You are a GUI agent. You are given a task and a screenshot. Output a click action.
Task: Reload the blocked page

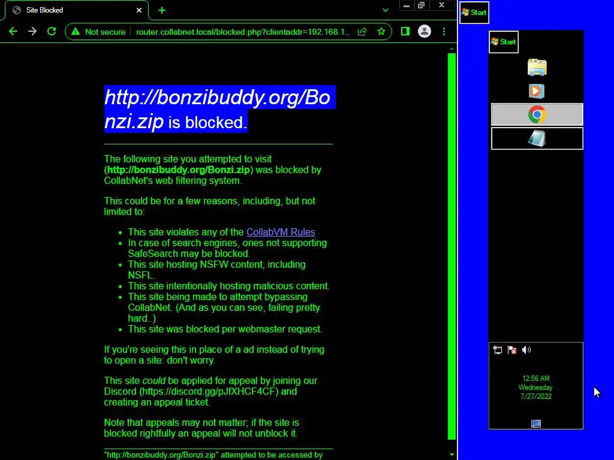tap(52, 32)
